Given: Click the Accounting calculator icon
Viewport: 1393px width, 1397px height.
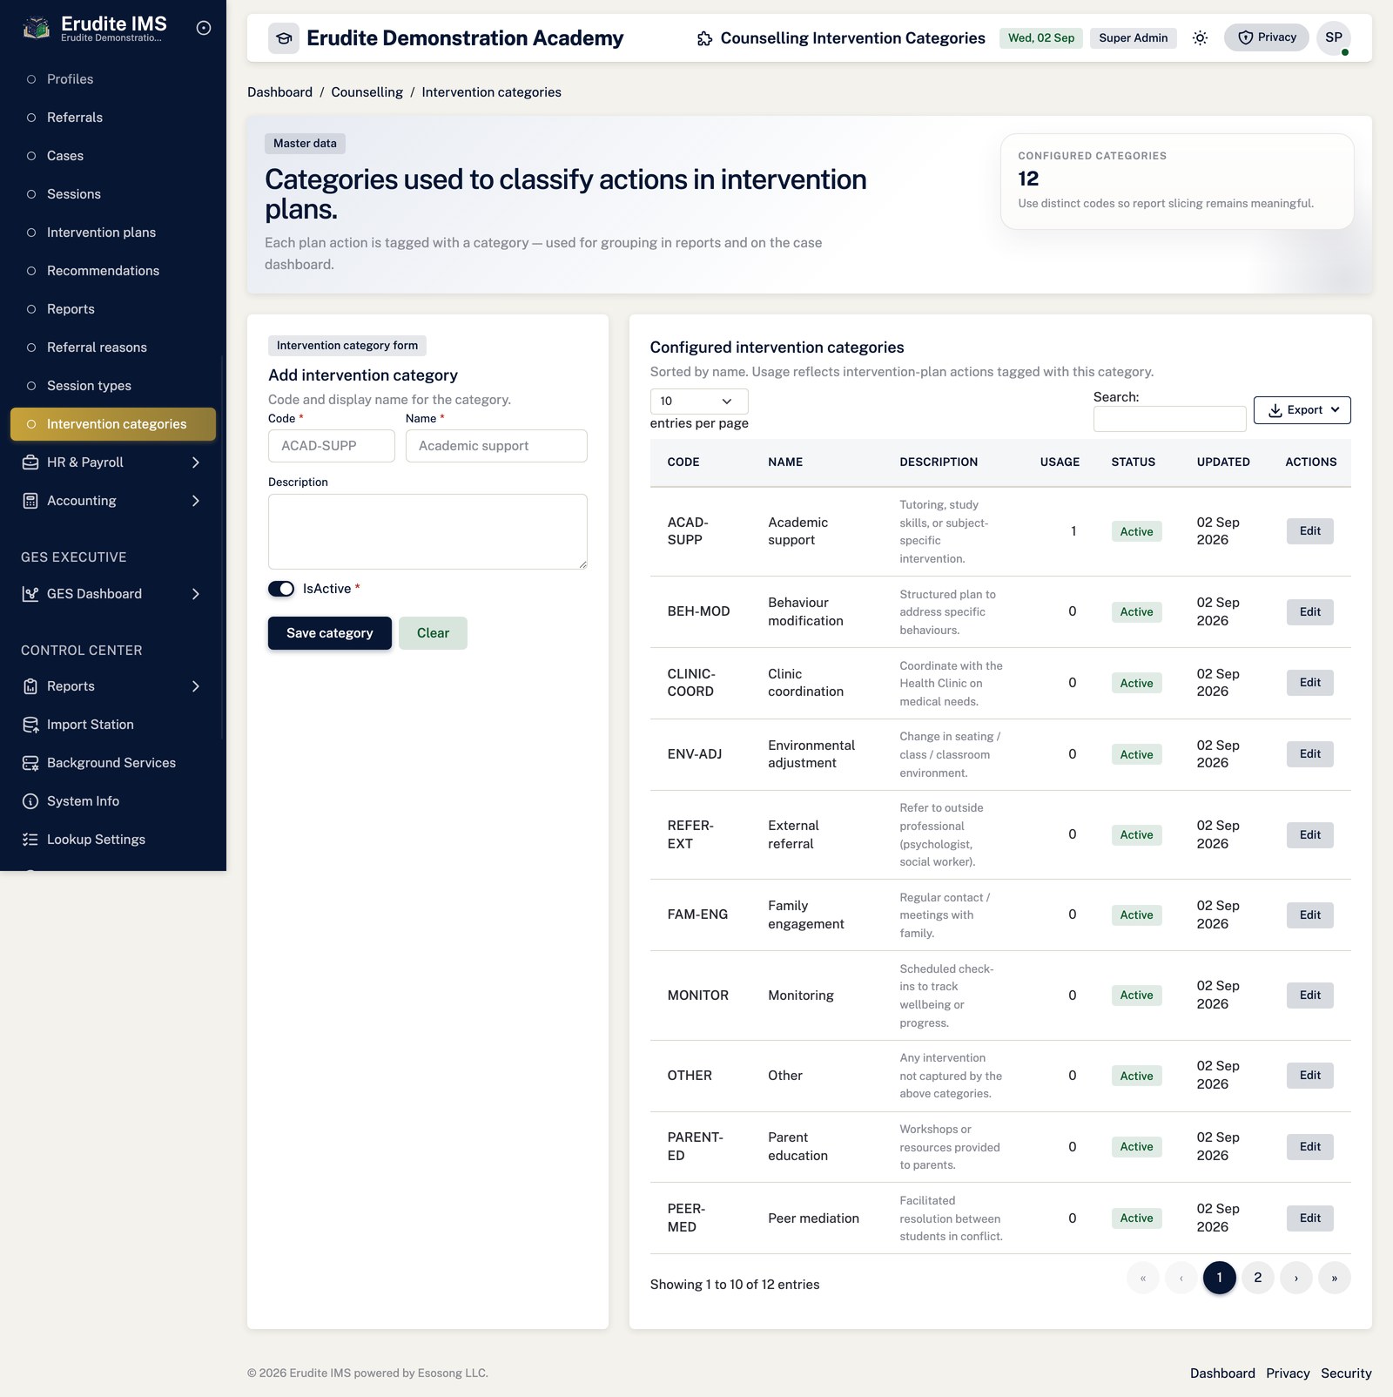Looking at the screenshot, I should click(30, 501).
